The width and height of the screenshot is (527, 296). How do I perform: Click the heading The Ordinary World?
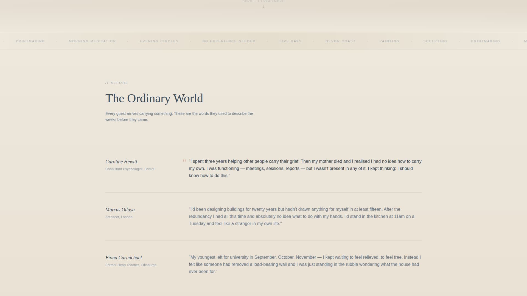[154, 98]
